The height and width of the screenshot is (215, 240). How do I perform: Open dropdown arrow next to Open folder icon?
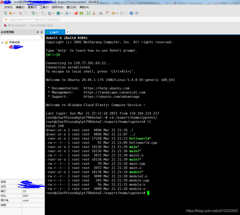(x=14, y=13)
